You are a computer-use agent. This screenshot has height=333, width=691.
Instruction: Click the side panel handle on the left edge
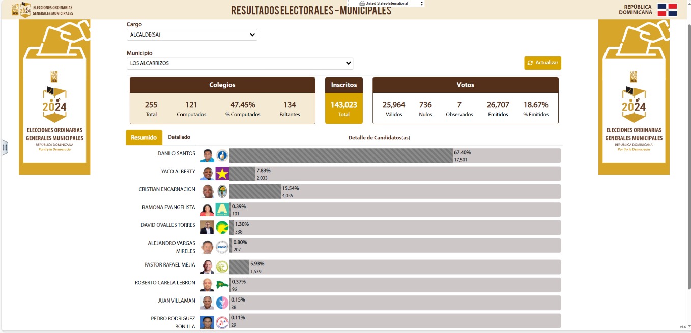(5, 148)
